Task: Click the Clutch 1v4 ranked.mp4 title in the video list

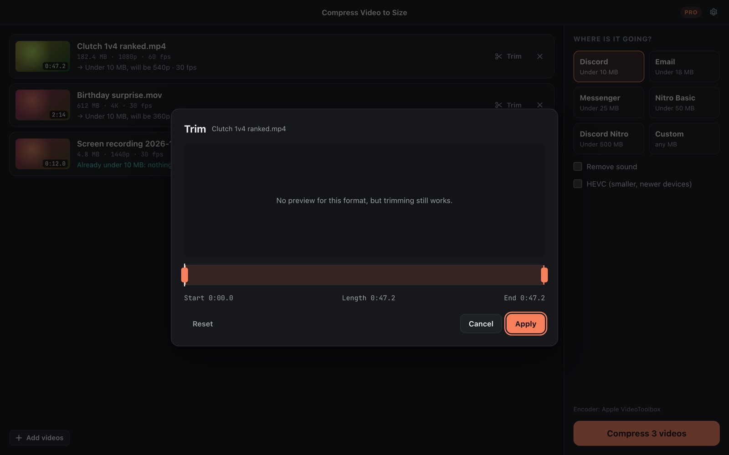Action: coord(121,46)
